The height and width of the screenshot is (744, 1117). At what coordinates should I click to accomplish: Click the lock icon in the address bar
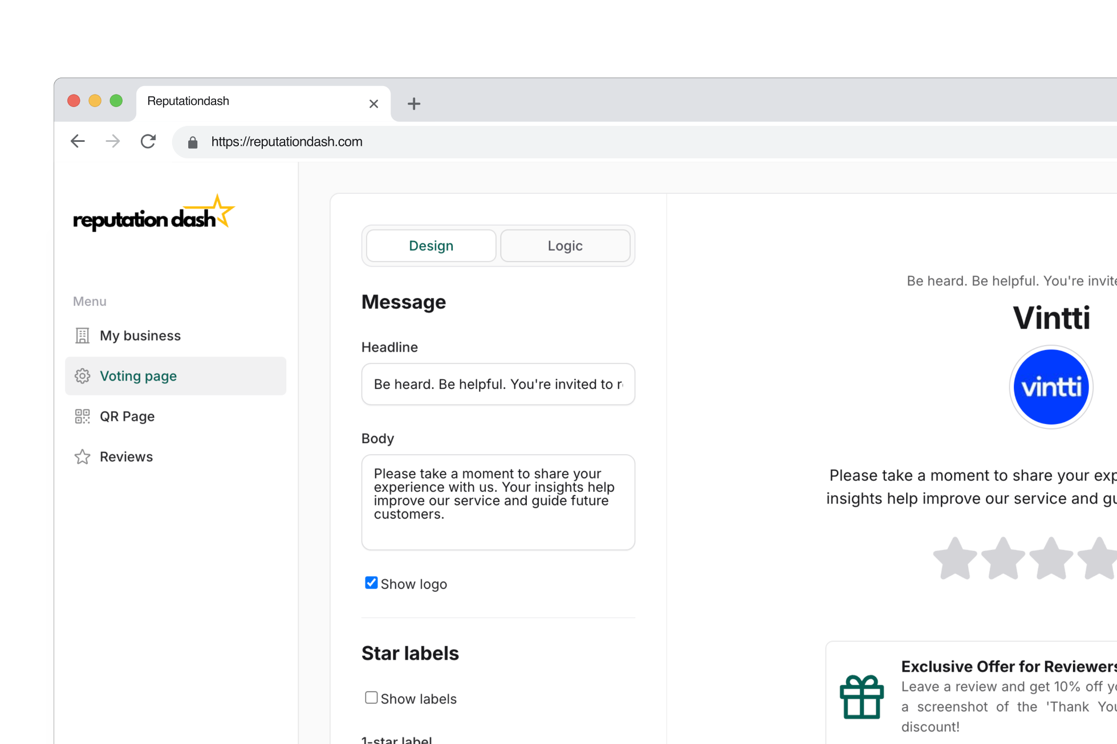193,142
